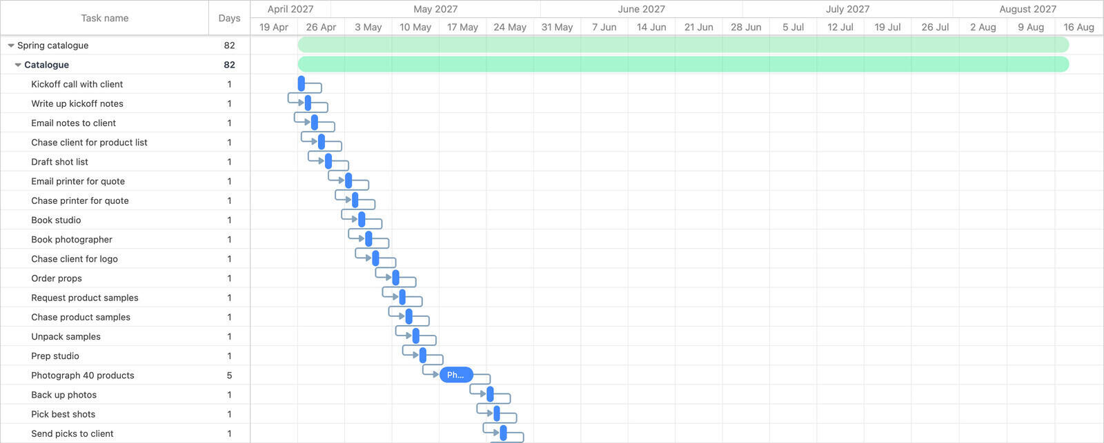Select the Send picks to client bar
1104x443 pixels.
pyautogui.click(x=504, y=433)
